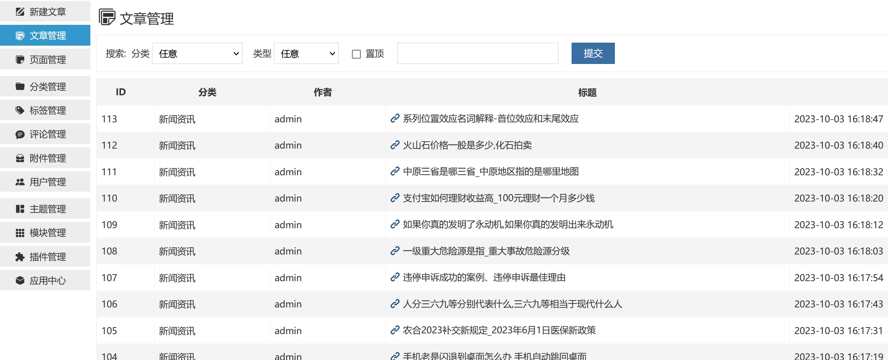Image resolution: width=888 pixels, height=360 pixels.
Task: Open the 分类 dropdown in search bar
Action: pos(197,54)
